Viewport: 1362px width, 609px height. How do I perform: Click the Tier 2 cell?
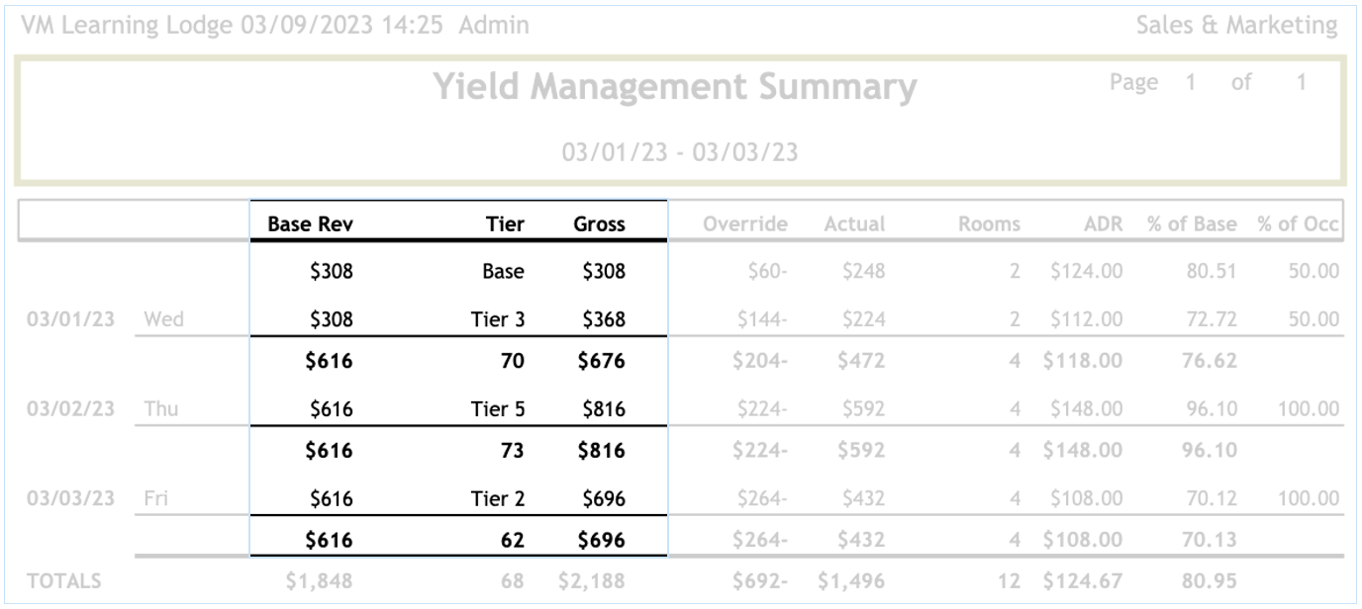pyautogui.click(x=497, y=498)
